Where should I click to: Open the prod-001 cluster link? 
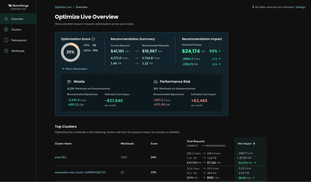click(x=60, y=157)
